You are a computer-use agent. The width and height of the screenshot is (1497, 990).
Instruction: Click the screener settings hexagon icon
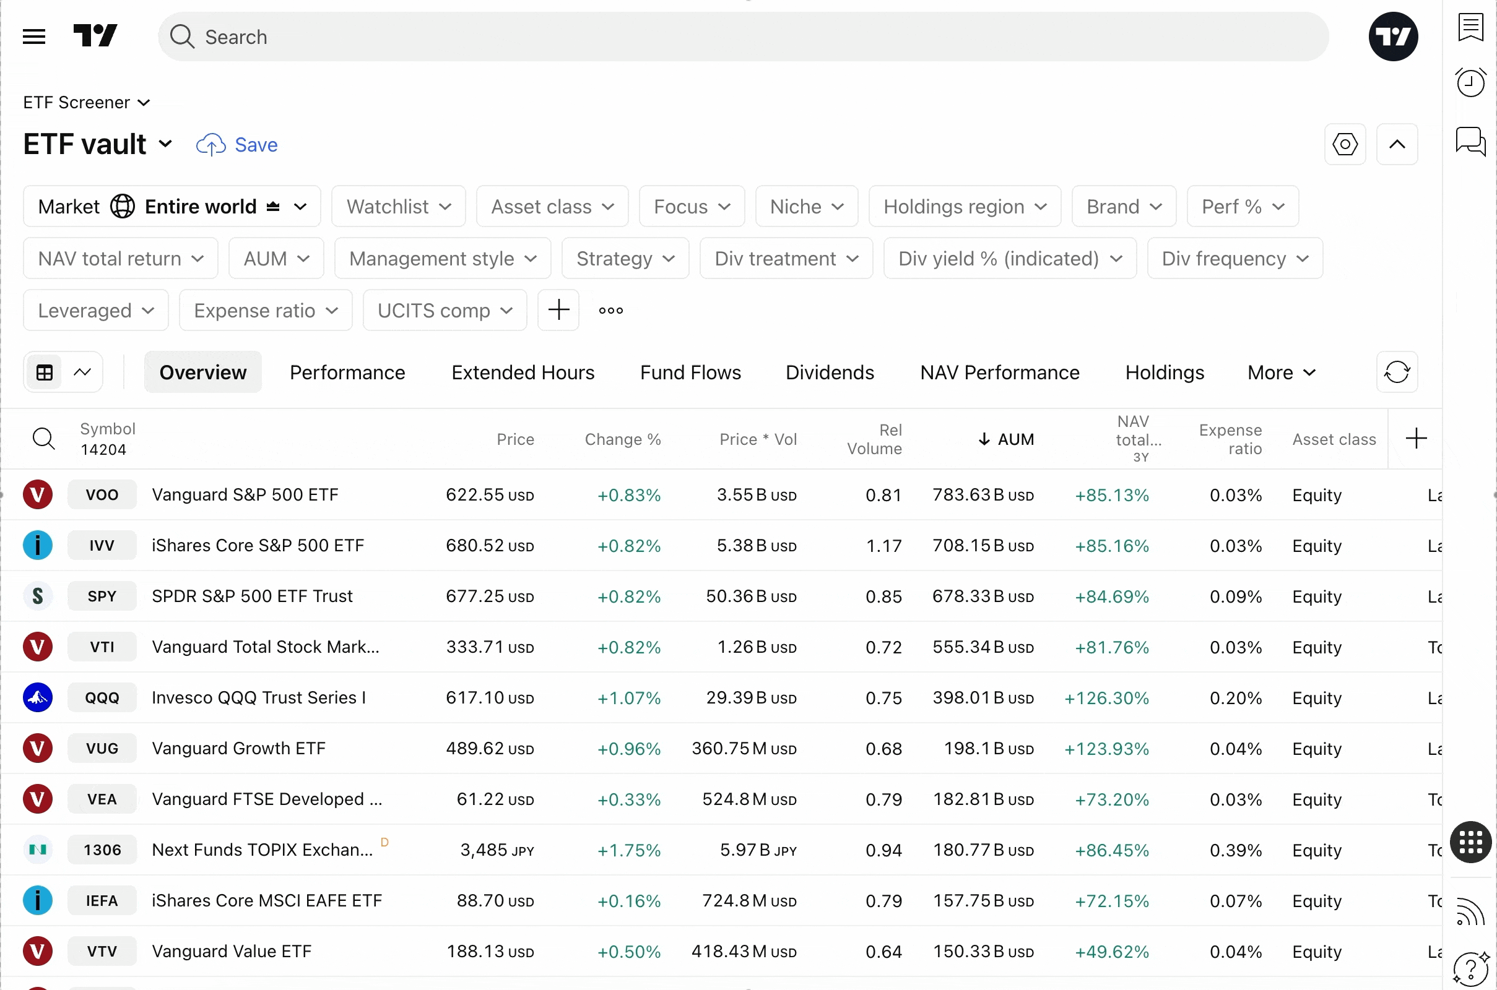(x=1345, y=145)
